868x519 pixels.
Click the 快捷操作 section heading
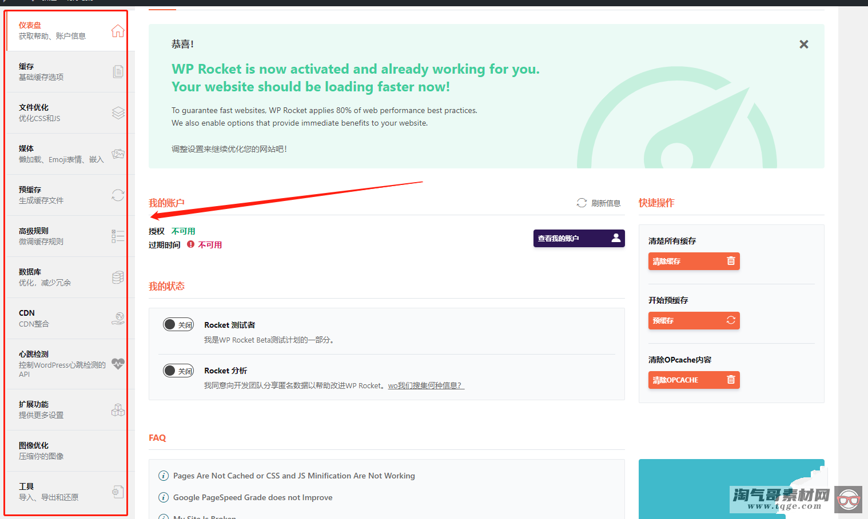click(x=656, y=203)
